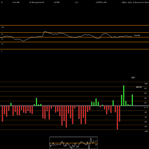The height and width of the screenshot is (149, 149).
Task: Click the '40' label on MR axis
Action: click(x=145, y=98)
